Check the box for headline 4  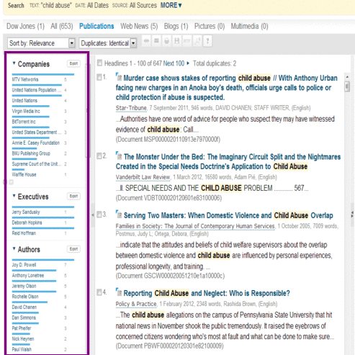click(x=99, y=292)
